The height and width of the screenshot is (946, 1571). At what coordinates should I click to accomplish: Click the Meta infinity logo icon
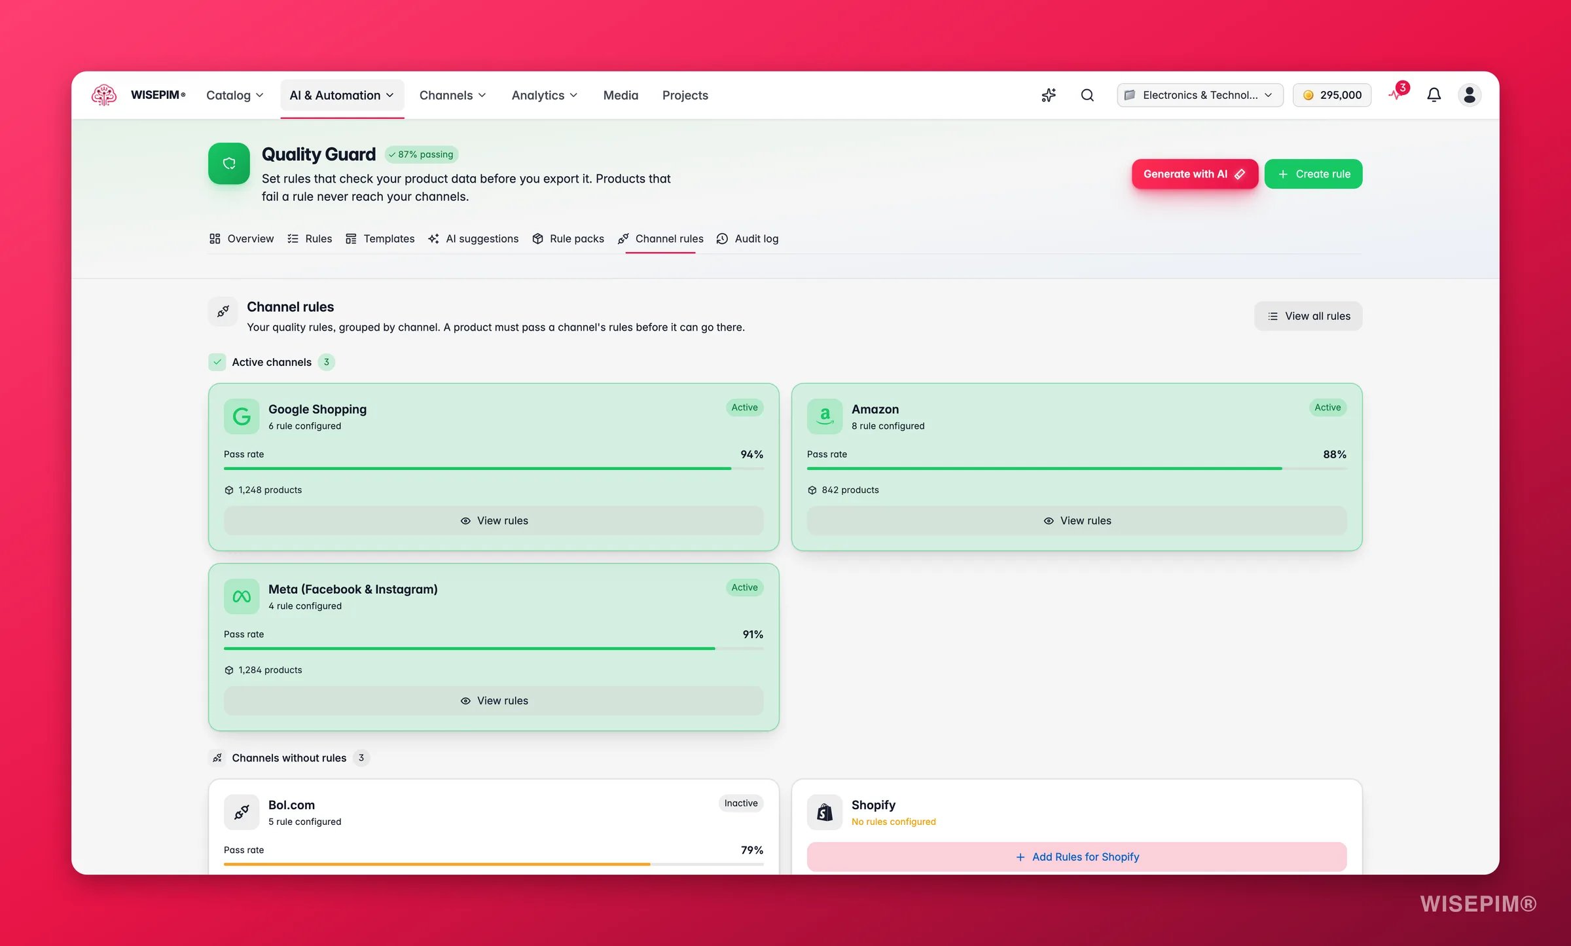(x=242, y=596)
